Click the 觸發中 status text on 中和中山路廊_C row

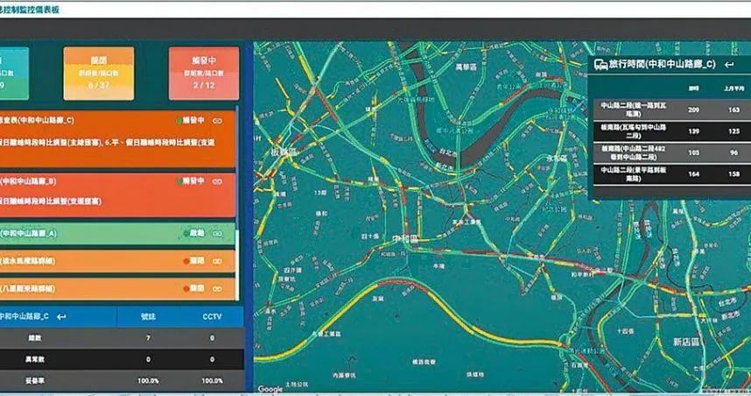point(194,120)
